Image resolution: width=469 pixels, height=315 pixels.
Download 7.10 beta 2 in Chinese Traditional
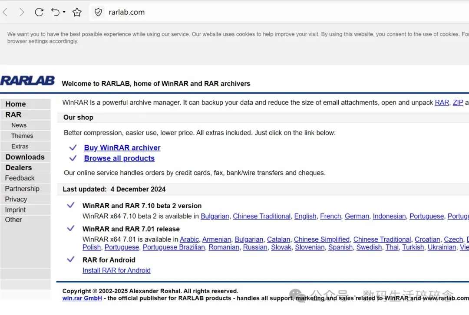click(261, 217)
